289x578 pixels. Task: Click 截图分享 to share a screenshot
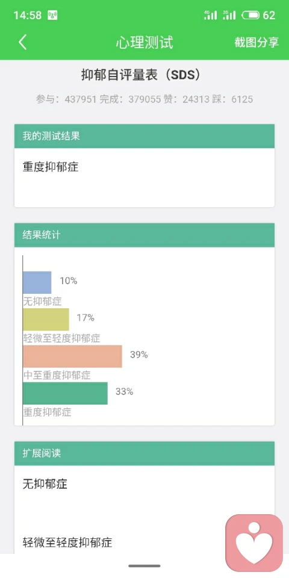tap(256, 42)
